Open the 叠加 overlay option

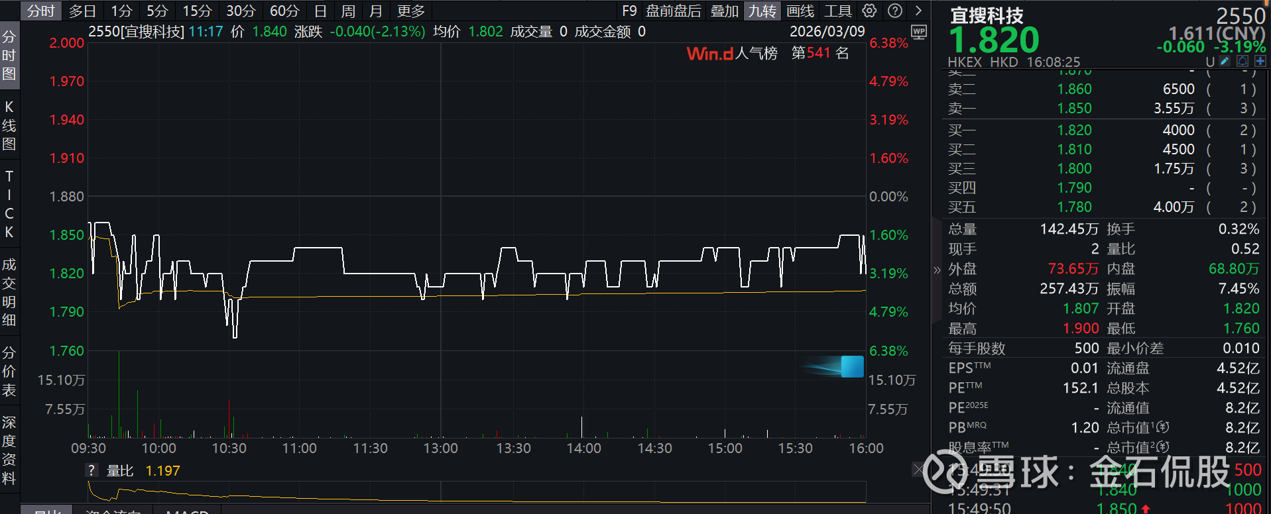[725, 11]
